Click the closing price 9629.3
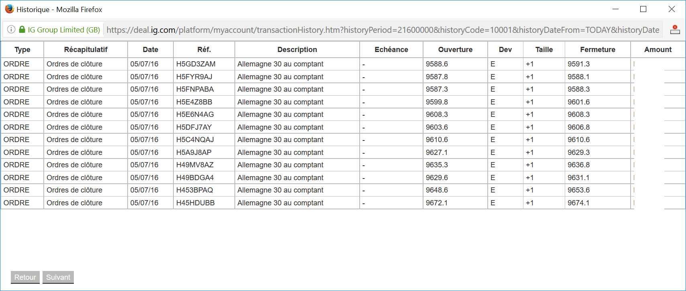Viewport: 686px width, 291px height. [x=578, y=153]
